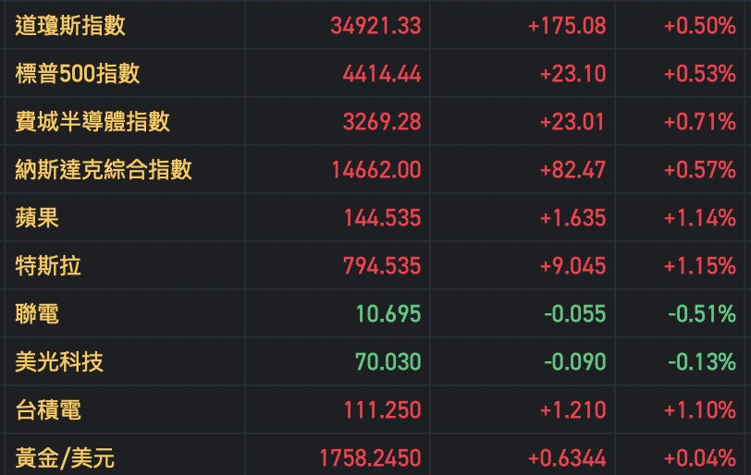The image size is (751, 475).
Task: Open the 台積電 stock entry
Action: 48,409
